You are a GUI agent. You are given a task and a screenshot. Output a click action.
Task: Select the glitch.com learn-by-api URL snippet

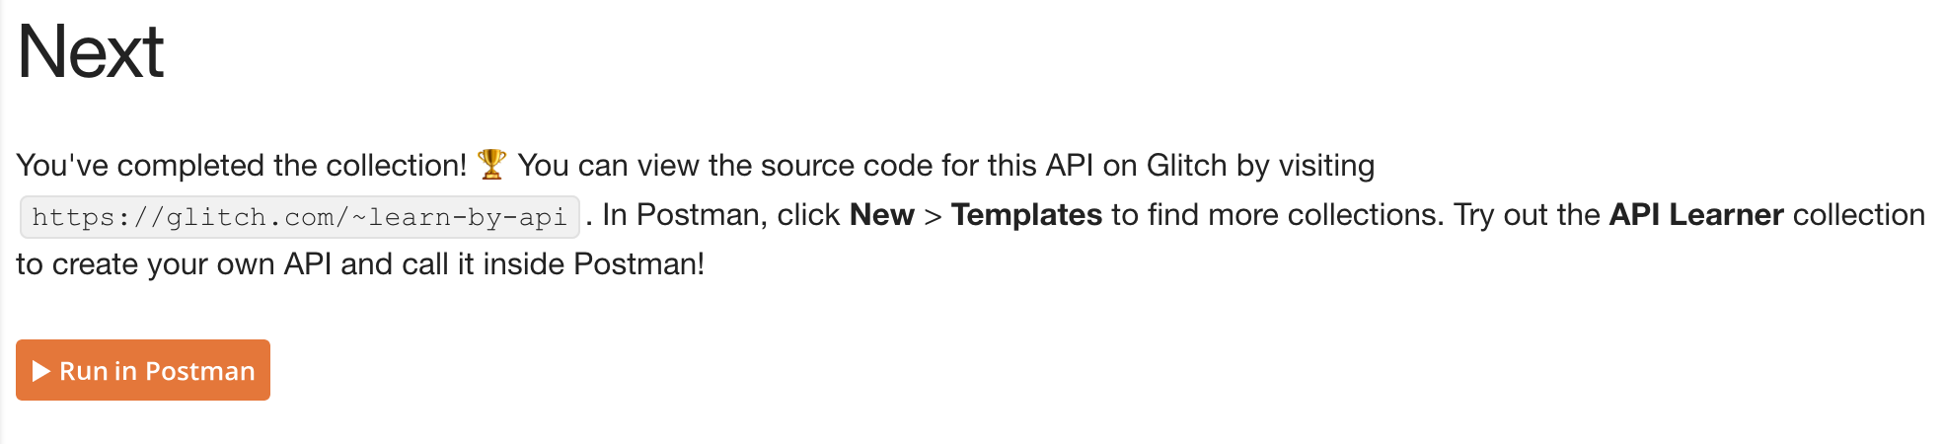[300, 216]
